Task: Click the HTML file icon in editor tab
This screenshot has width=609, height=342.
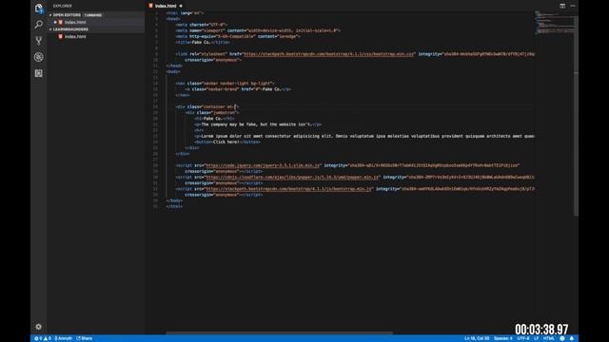Action: (x=150, y=6)
